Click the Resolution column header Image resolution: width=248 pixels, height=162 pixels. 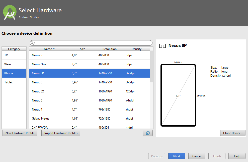[109, 49]
